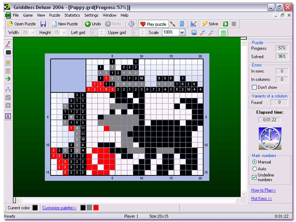Select the pencil tool in the left sidebar
This screenshot has width=296, height=222.
point(8,44)
